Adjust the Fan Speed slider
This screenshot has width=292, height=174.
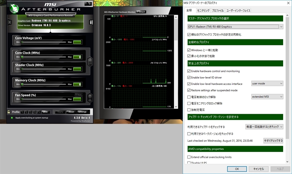tap(44, 99)
